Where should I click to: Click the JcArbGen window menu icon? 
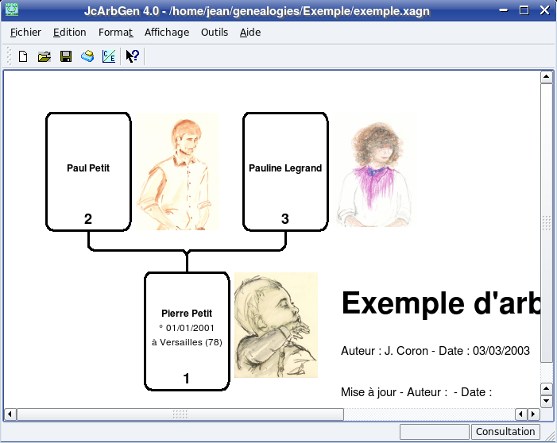point(12,10)
